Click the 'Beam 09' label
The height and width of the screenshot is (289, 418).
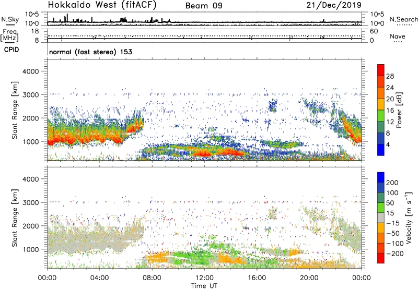tap(204, 6)
